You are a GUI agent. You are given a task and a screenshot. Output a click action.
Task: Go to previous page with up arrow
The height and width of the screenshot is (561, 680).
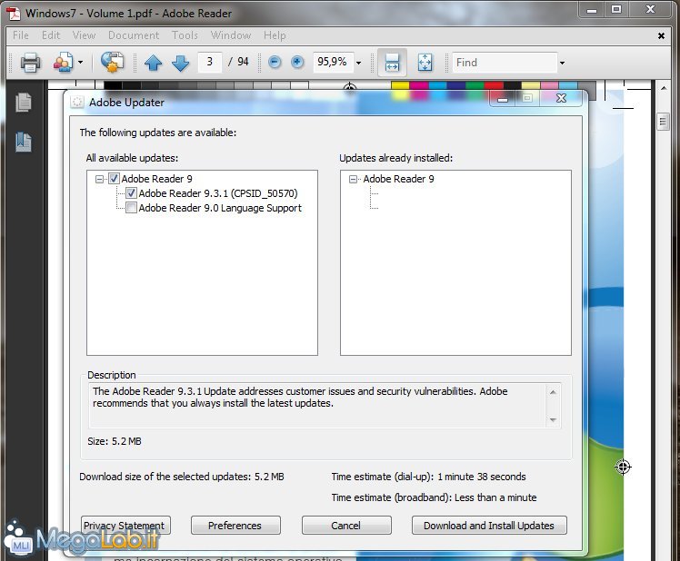click(153, 63)
